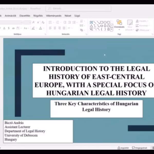Change text direction

[82, 21]
